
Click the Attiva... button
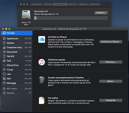point(111,81)
